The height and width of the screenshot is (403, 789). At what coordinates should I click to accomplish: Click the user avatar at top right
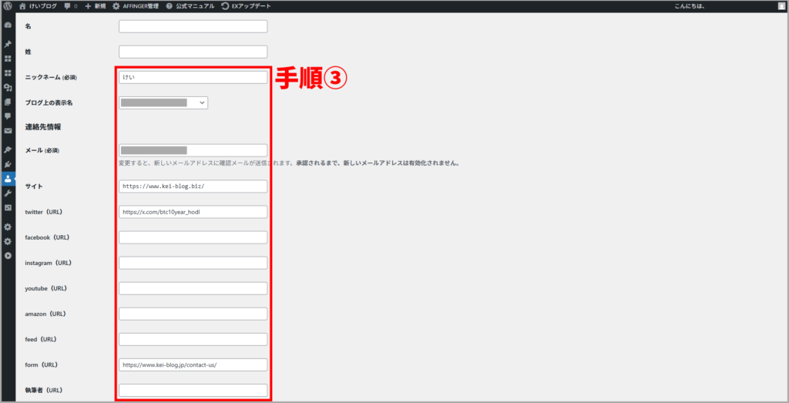point(781,6)
